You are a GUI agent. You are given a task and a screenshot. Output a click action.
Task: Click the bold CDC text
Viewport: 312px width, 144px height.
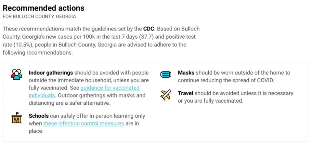[x=149, y=29]
